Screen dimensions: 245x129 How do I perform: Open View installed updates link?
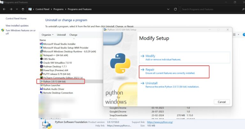[17, 25]
